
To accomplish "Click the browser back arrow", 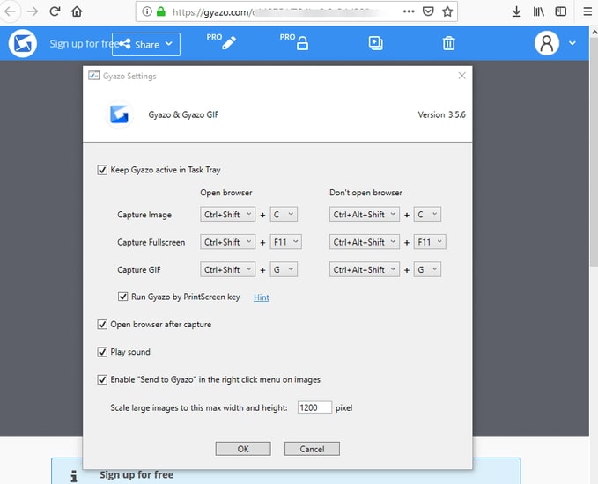I will click(11, 11).
